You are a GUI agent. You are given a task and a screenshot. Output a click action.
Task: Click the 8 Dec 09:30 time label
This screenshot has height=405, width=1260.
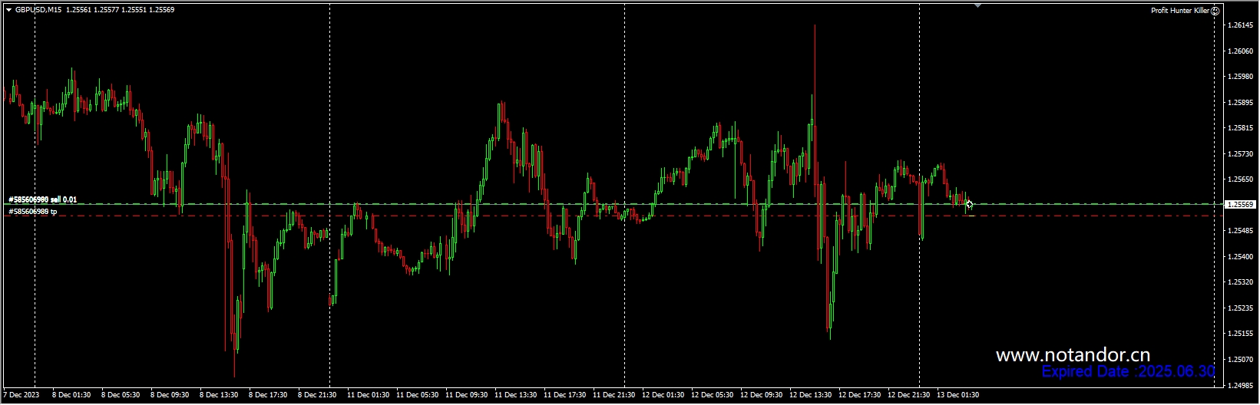coord(170,396)
